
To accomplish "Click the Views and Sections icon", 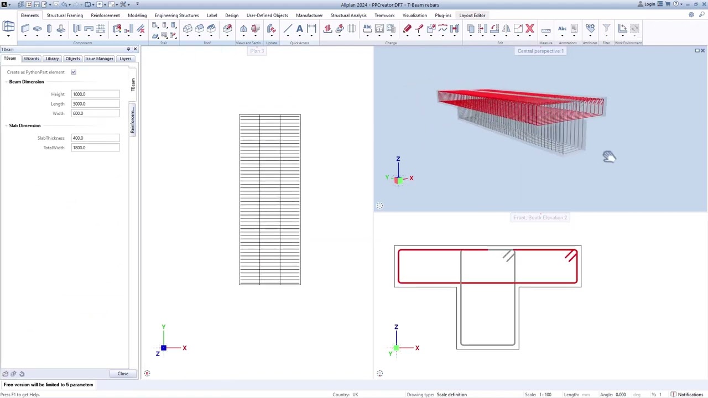I will point(243,28).
